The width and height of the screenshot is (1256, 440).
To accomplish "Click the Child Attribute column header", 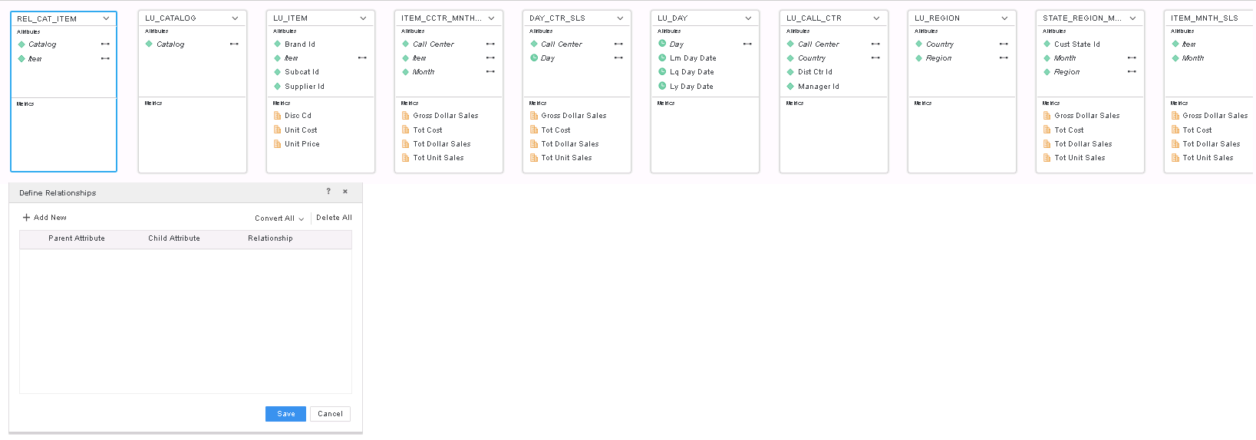I will [x=174, y=238].
